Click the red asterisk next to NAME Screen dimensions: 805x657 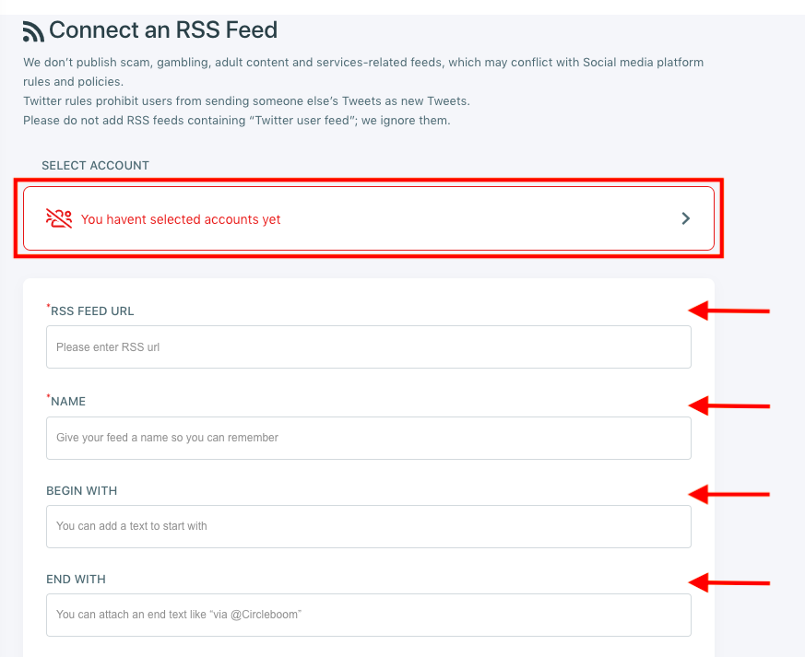point(49,396)
